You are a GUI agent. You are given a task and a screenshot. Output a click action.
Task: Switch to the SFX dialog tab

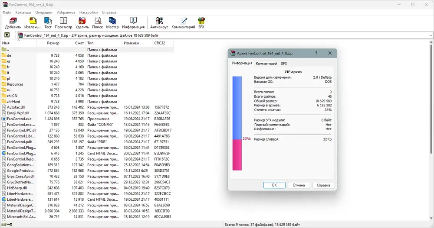[x=284, y=64]
